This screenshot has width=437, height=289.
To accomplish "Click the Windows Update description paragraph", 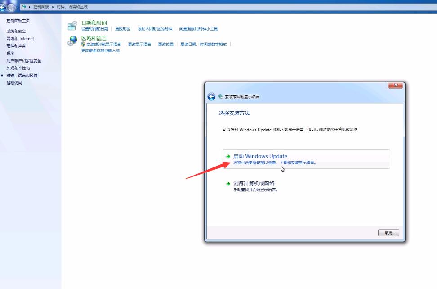I will pos(291,130).
